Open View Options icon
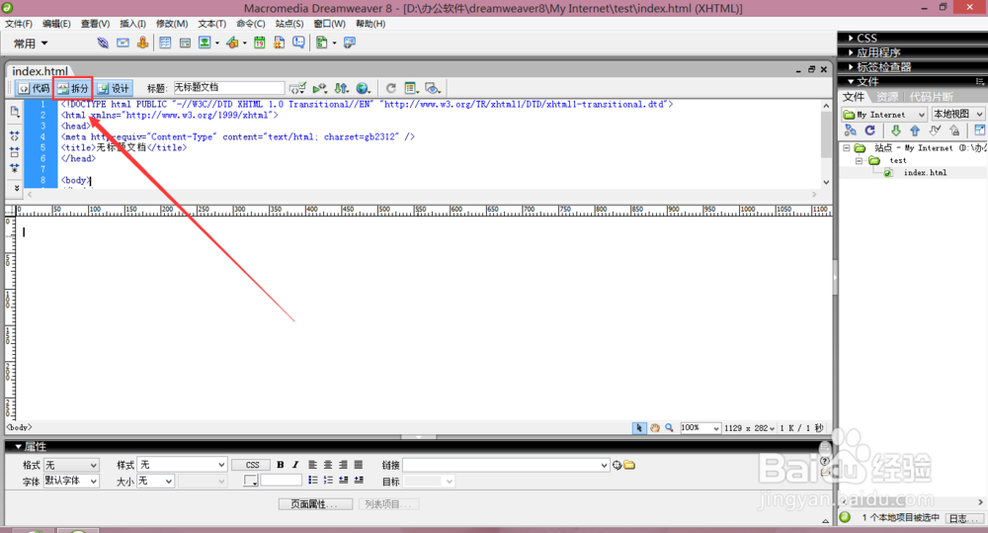The image size is (988, 533). [411, 88]
